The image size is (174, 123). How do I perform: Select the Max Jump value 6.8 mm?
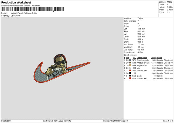point(141,50)
